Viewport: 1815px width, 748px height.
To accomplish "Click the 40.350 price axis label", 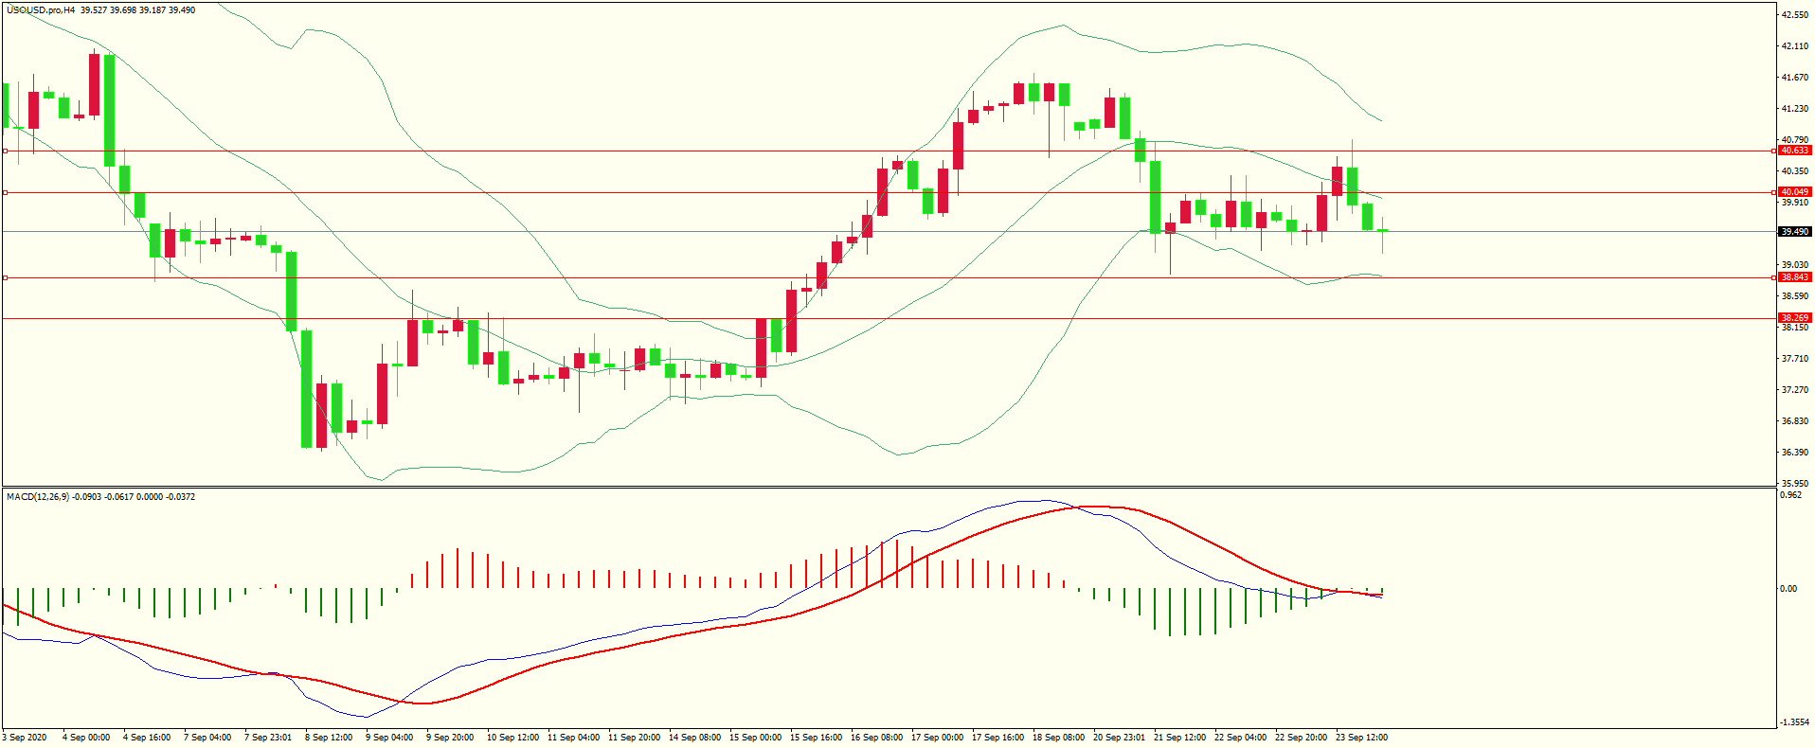I will [x=1795, y=171].
